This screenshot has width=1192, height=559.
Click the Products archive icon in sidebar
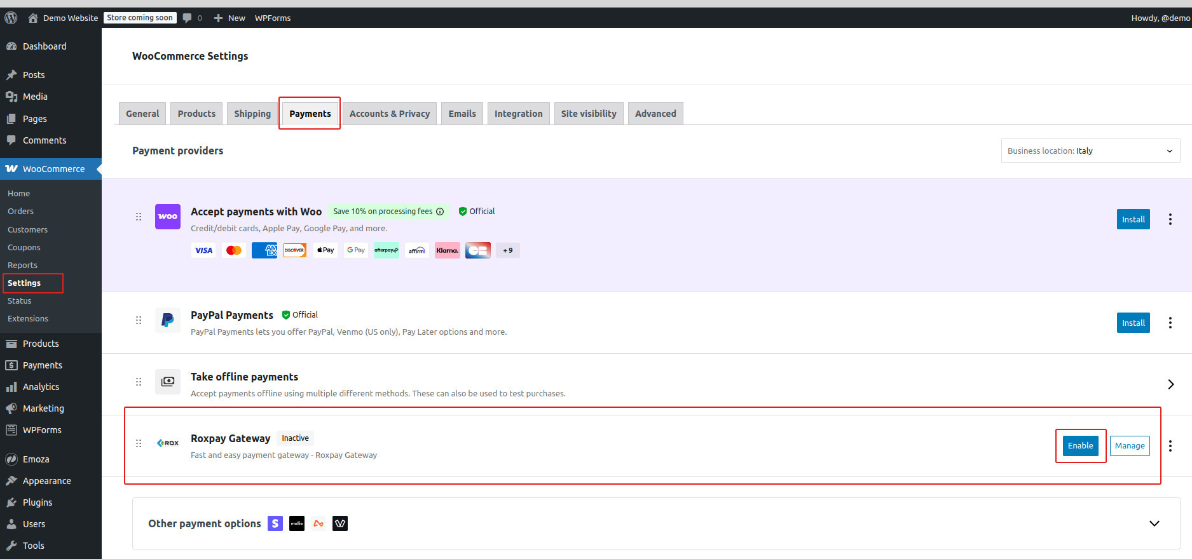point(11,344)
